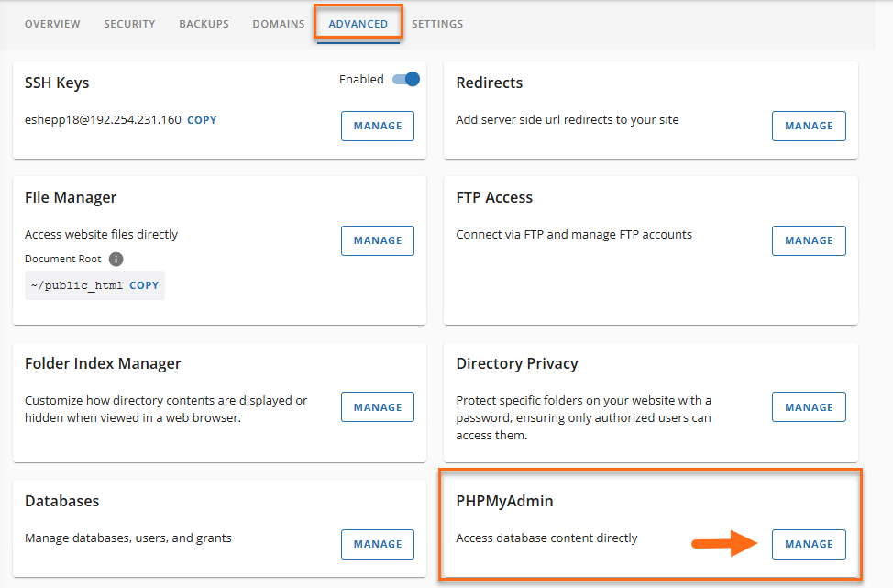Go to the Backups tab
Screen dimensions: 893x588
point(204,24)
